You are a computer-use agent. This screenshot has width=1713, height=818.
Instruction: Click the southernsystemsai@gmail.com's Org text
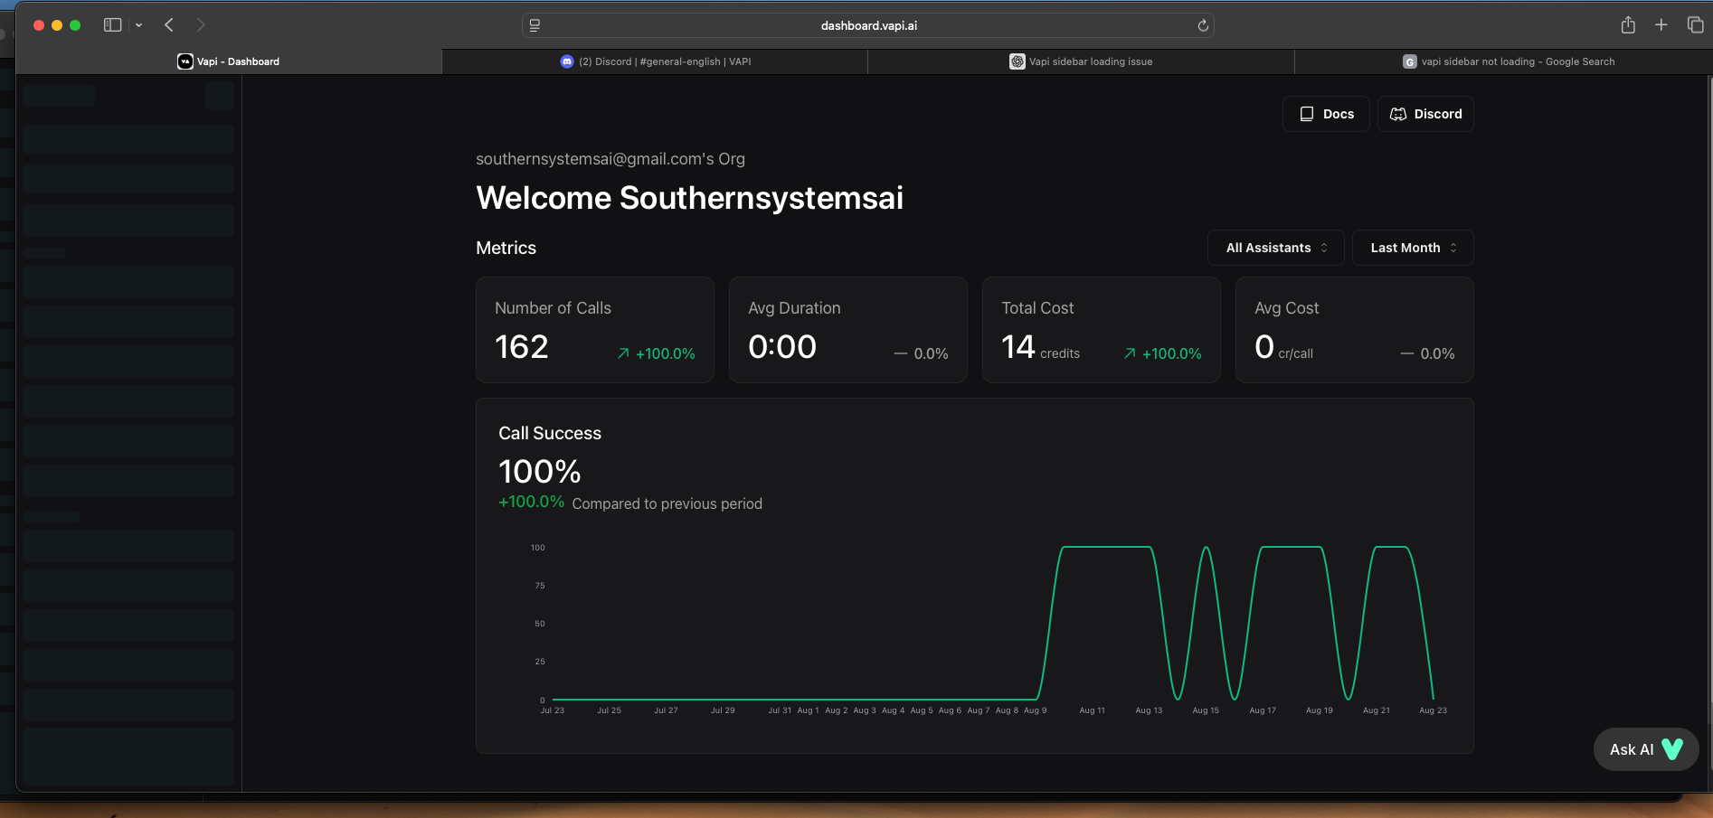[x=610, y=159]
